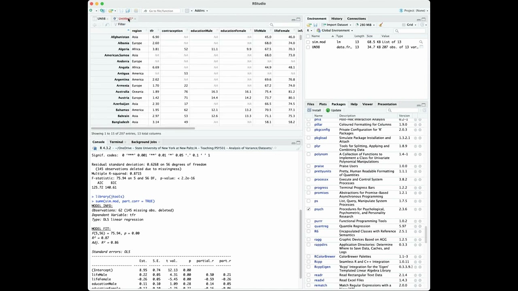Image resolution: width=518 pixels, height=291 pixels.
Task: Open the readr package link
Action: click(318, 275)
